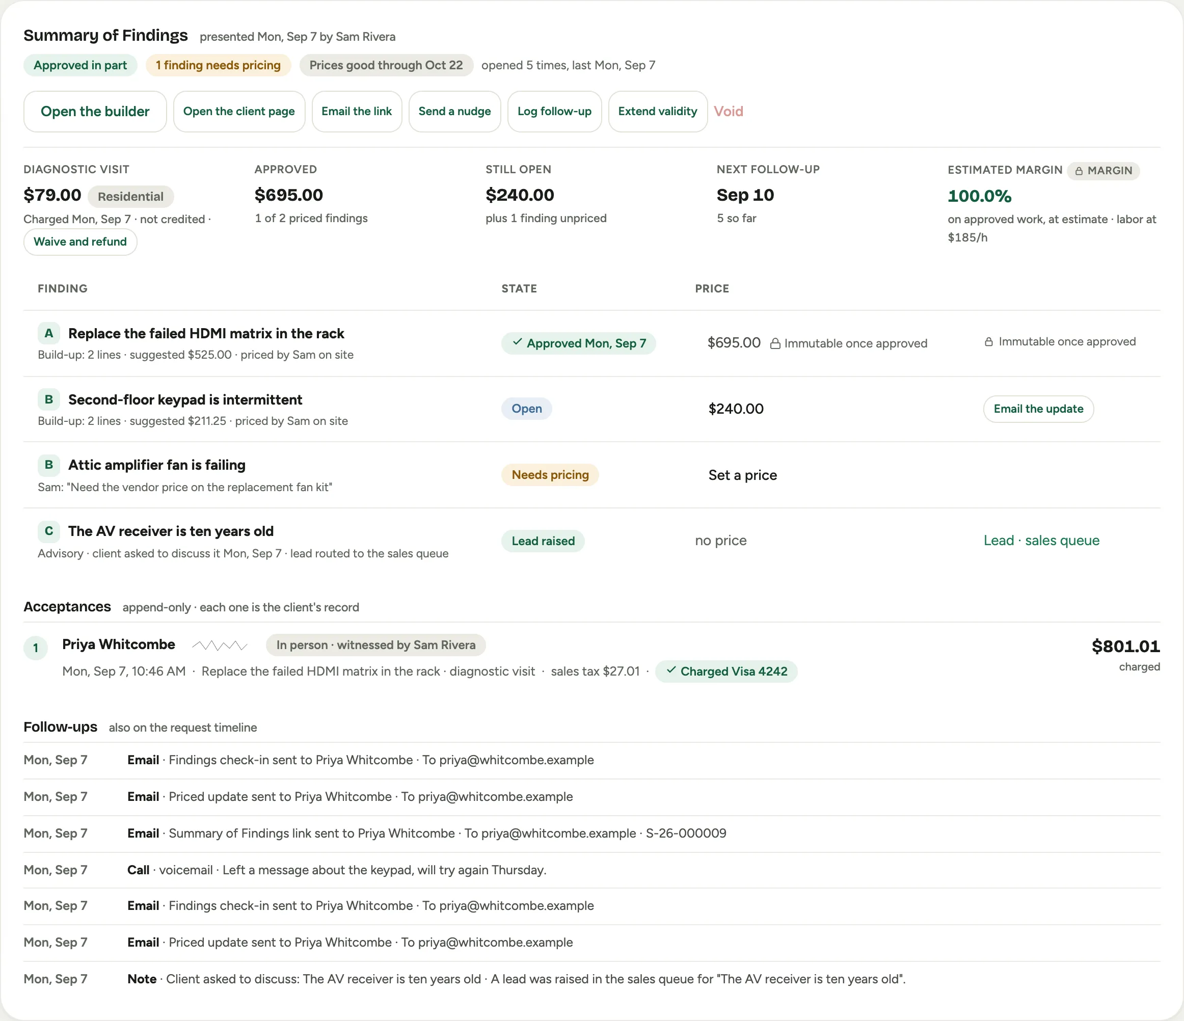This screenshot has height=1021, width=1184.
Task: Click the $240.00 price in keypad row
Action: 736,409
